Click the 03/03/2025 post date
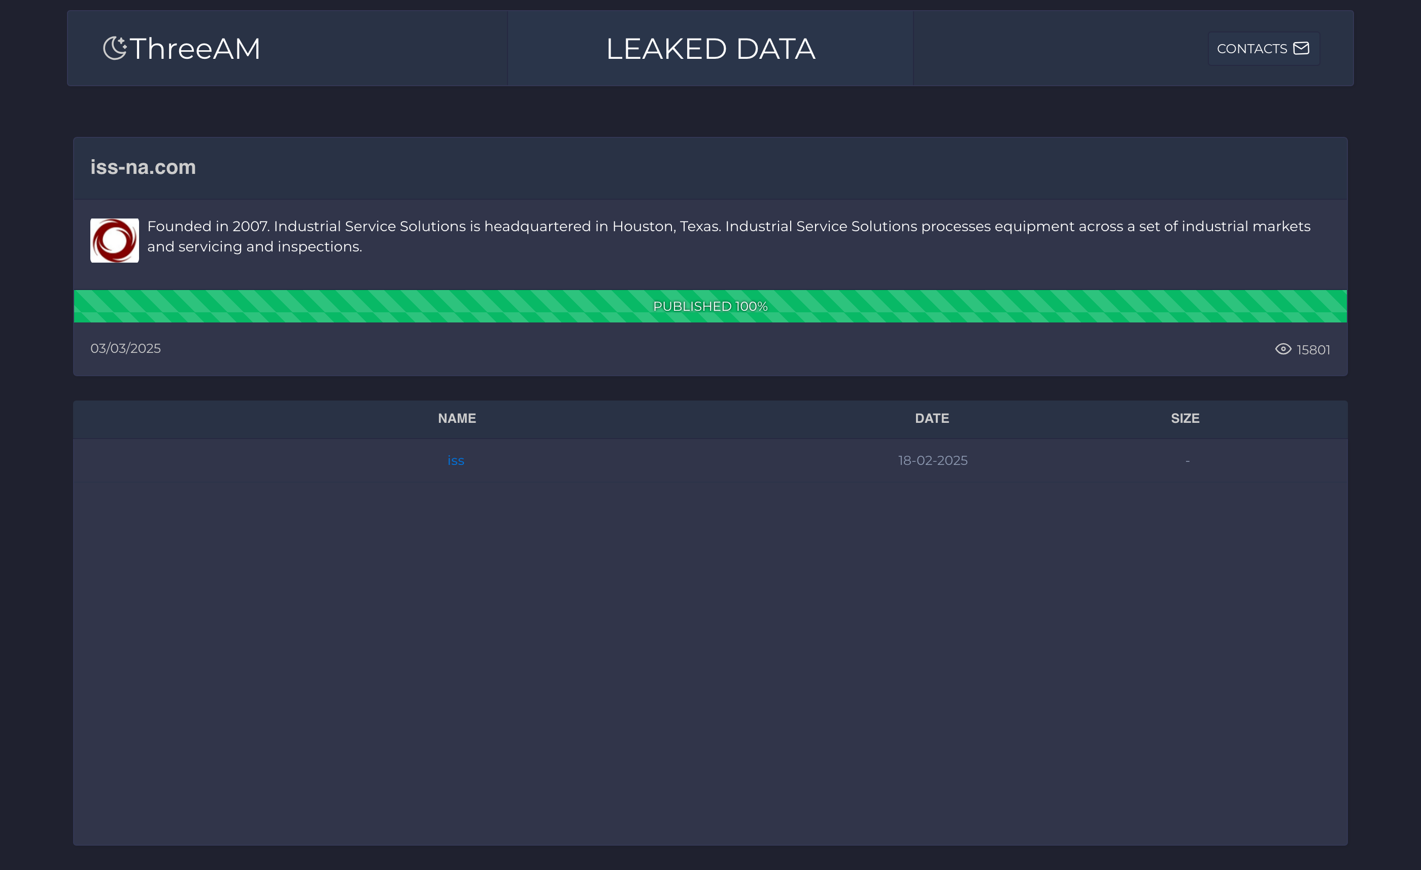The width and height of the screenshot is (1421, 870). [x=126, y=349]
